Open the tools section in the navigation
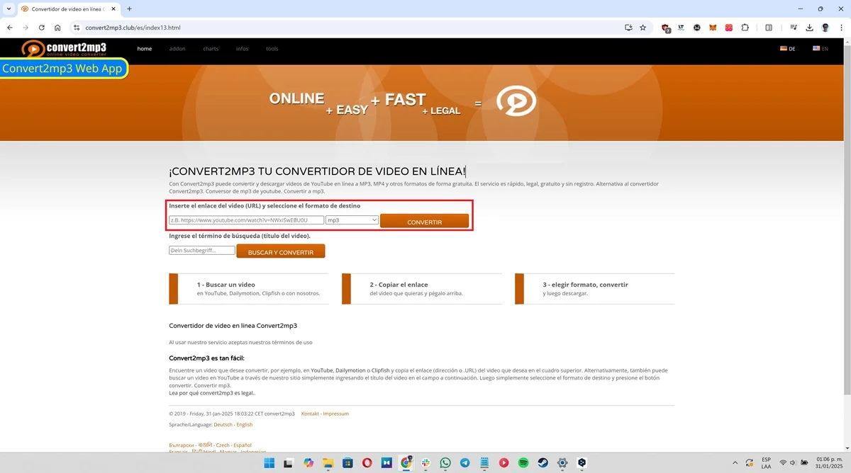This screenshot has height=473, width=851. pos(272,48)
